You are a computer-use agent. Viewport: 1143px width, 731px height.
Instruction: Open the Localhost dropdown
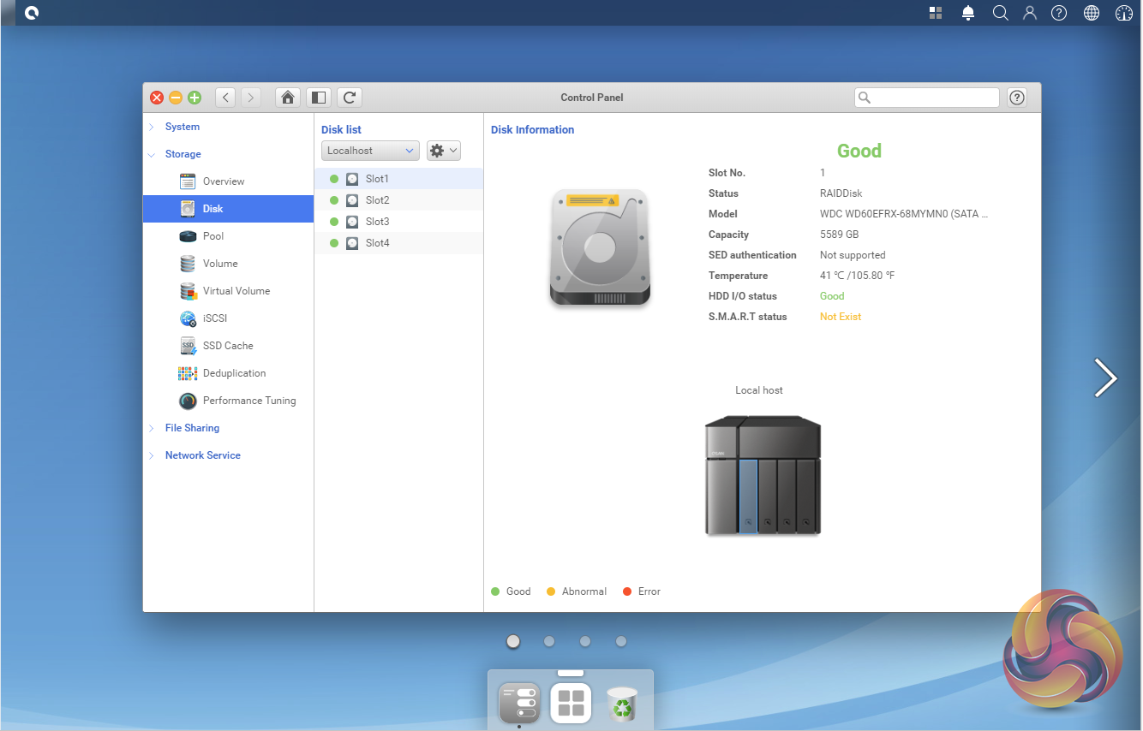click(370, 151)
